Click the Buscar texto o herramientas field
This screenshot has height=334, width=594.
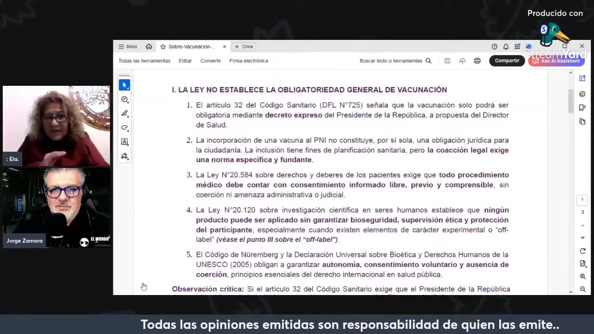pyautogui.click(x=391, y=61)
